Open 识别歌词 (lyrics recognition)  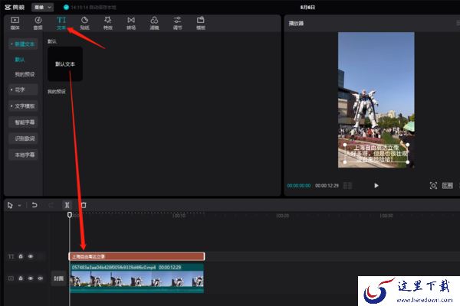25,138
